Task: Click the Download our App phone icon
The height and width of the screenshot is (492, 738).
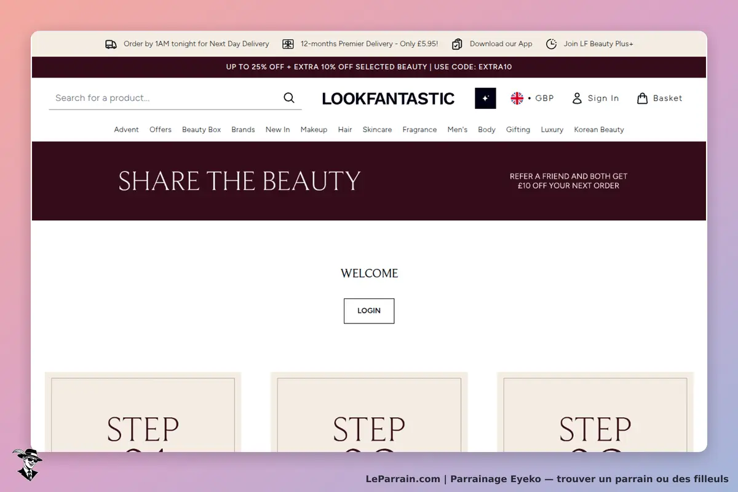Action: click(x=457, y=44)
